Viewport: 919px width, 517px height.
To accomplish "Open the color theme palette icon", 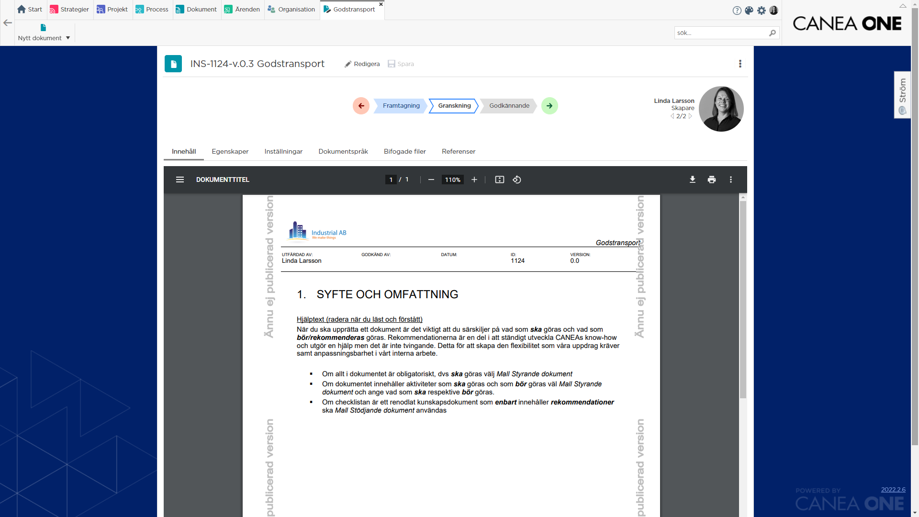I will [x=749, y=11].
